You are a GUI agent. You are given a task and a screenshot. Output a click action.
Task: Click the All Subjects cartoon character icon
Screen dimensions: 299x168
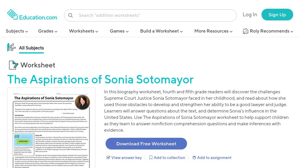[11, 47]
